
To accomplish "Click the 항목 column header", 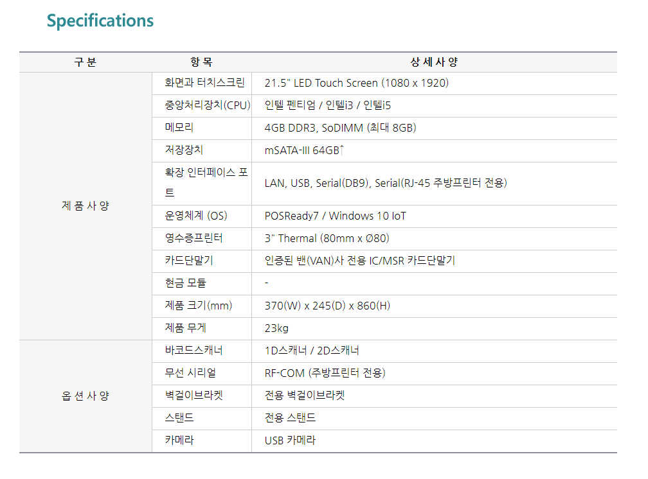I will click(x=201, y=62).
